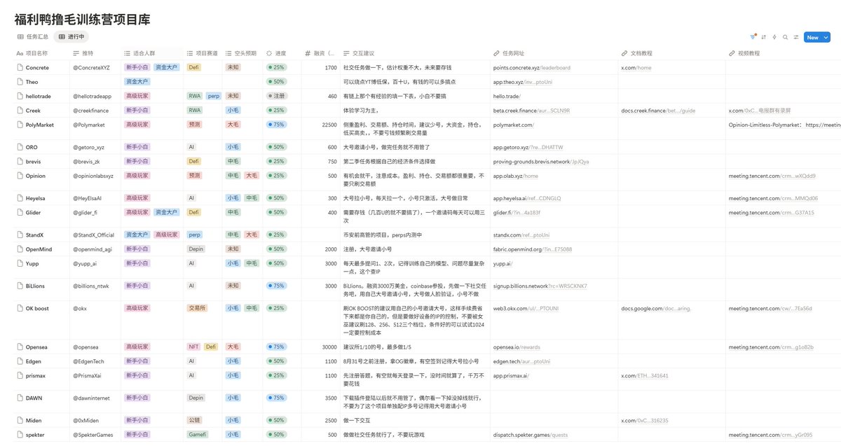Click the page icon beside Concrete

(20, 68)
